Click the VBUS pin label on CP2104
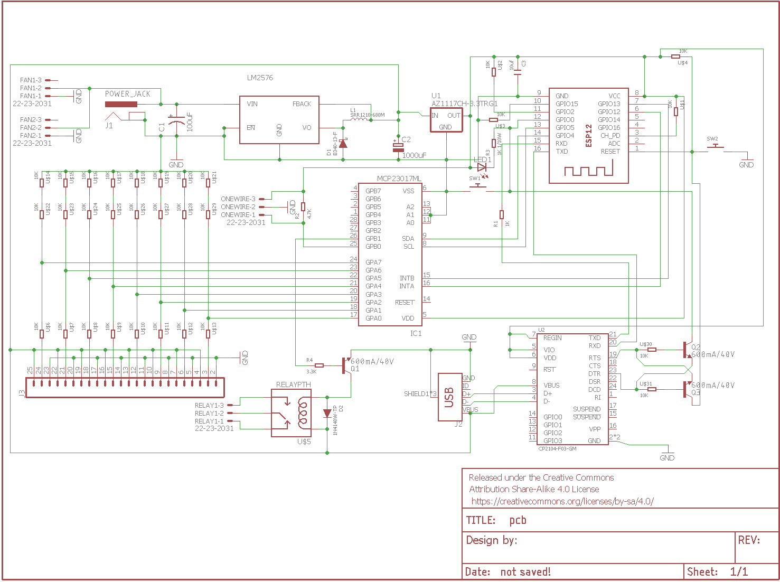 (552, 386)
